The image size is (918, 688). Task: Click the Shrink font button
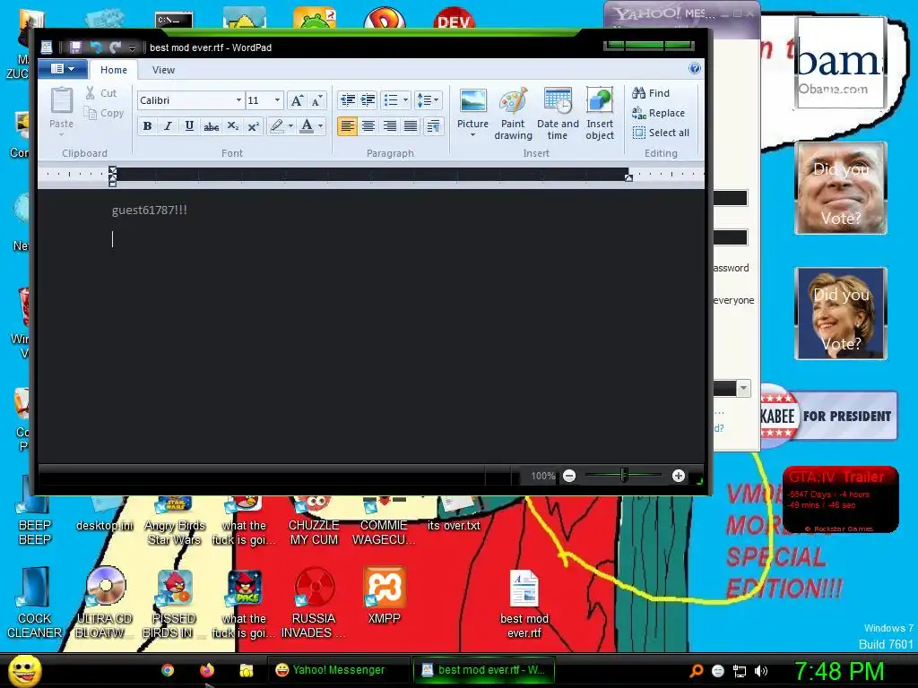pos(316,100)
